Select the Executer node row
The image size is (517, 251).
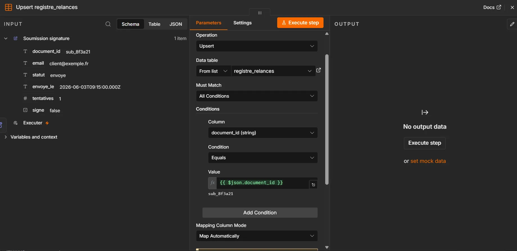[x=33, y=123]
